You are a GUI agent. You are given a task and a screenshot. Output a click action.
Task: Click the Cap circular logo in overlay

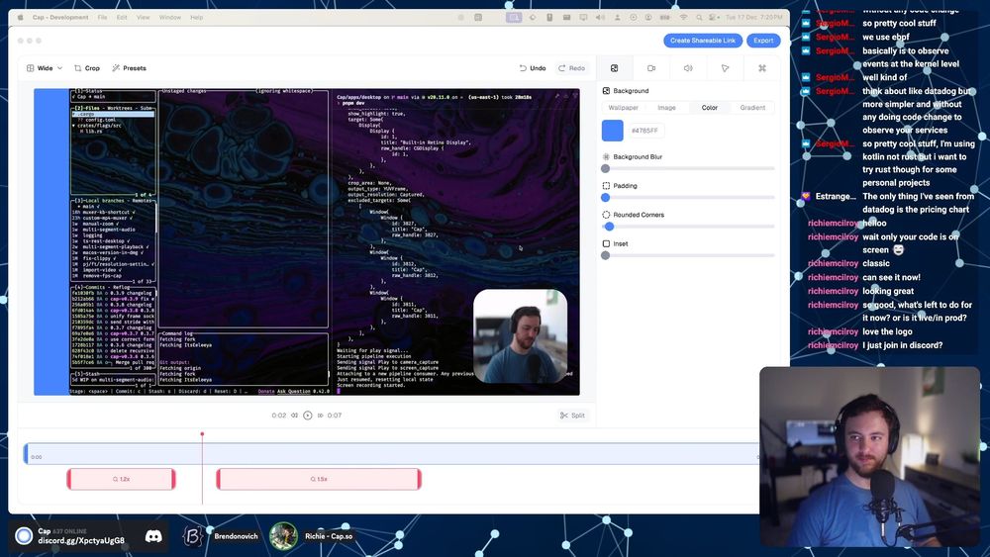pos(24,536)
